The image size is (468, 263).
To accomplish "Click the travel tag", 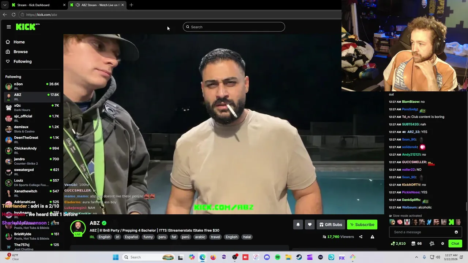I will click(x=215, y=237).
